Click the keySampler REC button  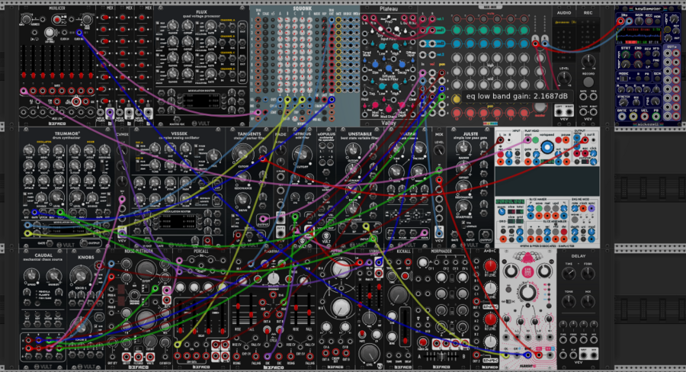[x=649, y=20]
